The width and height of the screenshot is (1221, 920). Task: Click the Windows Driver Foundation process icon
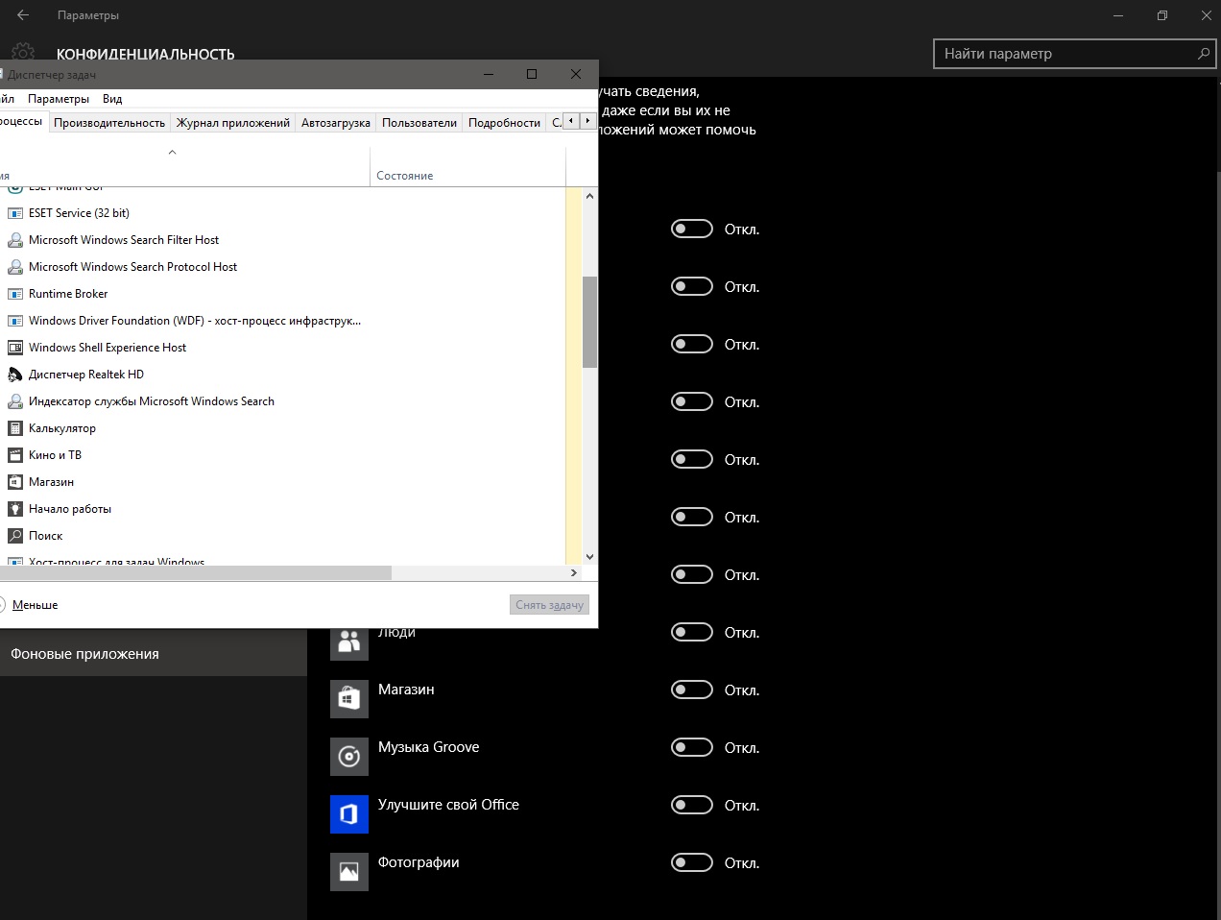point(15,321)
